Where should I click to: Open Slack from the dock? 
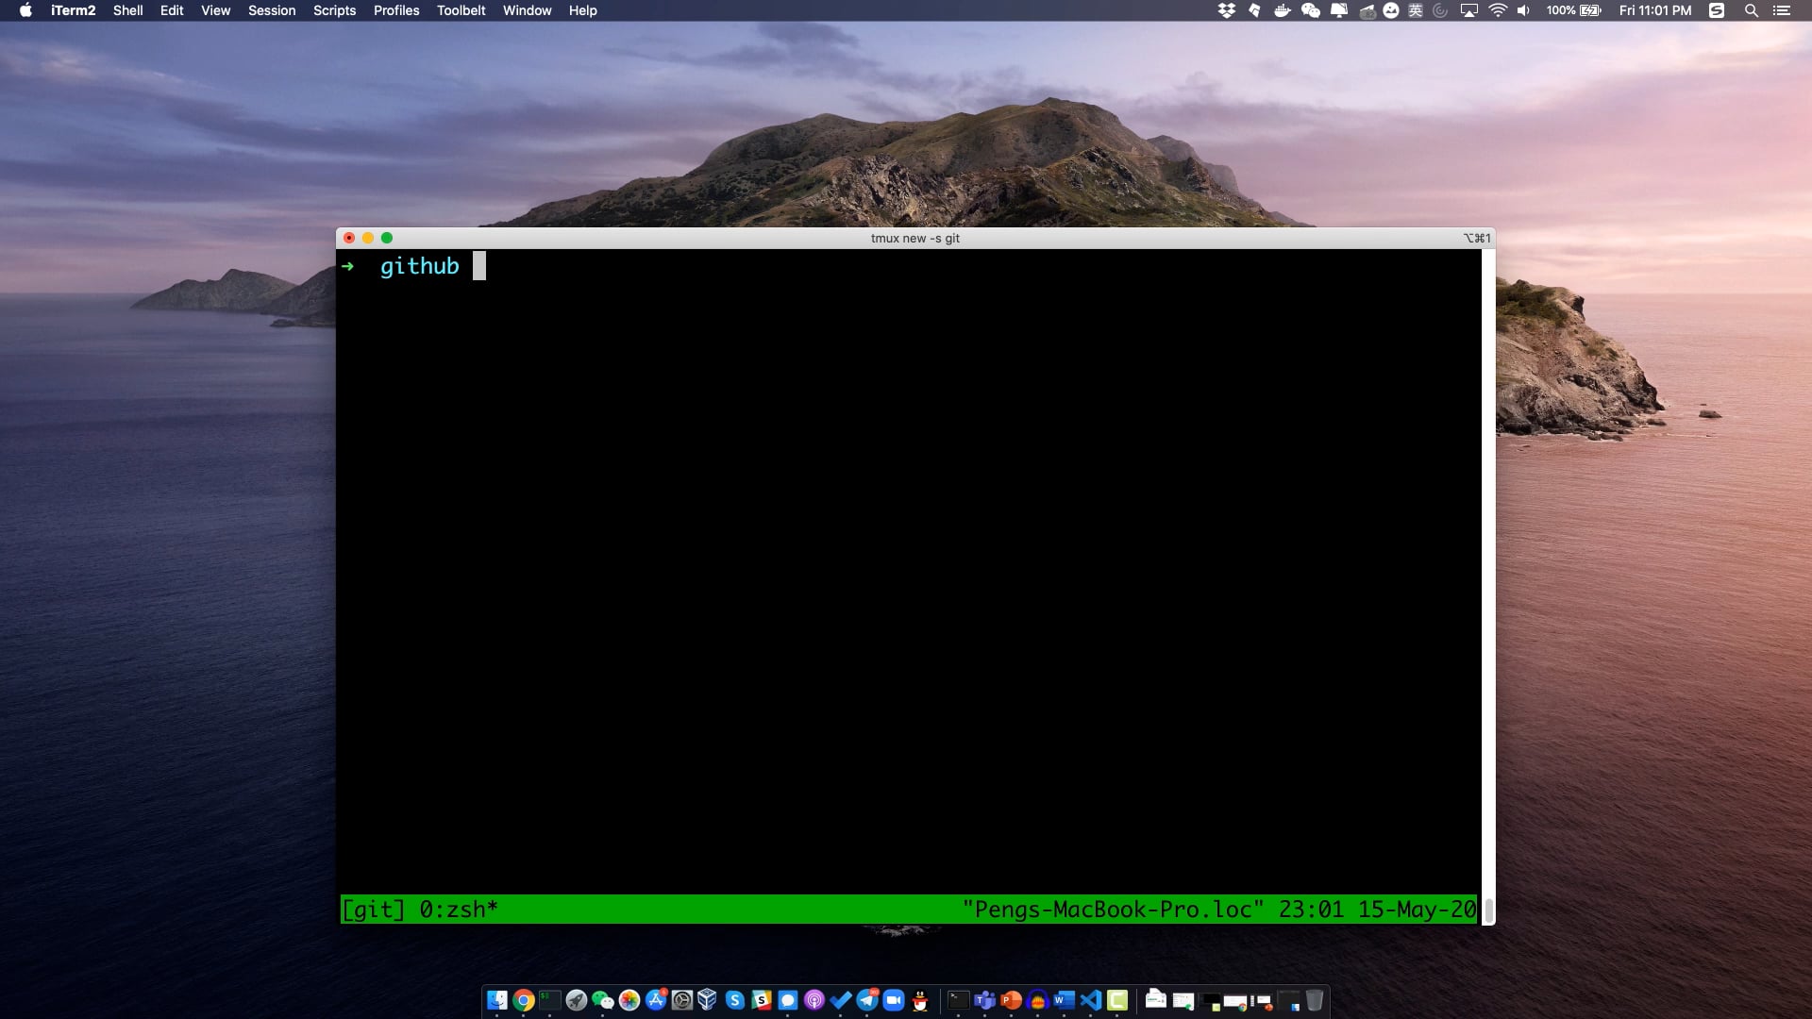pos(762,1000)
